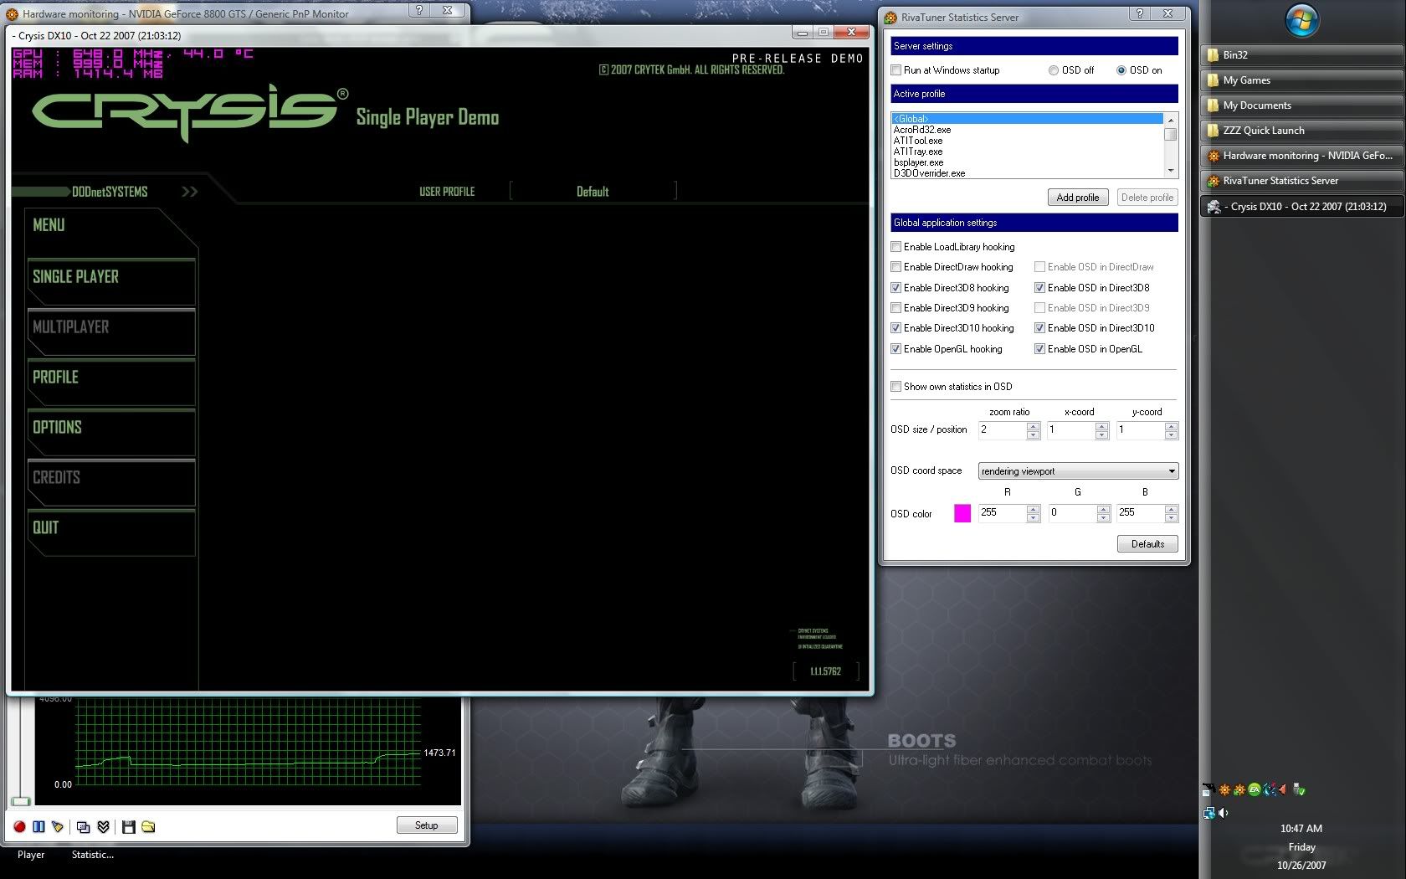The width and height of the screenshot is (1406, 879).
Task: Click the magenta OSD color swatch
Action: pos(962,513)
